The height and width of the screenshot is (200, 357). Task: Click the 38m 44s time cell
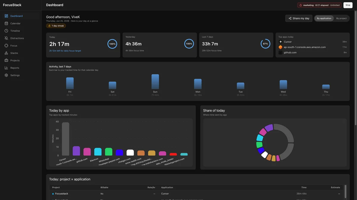pyautogui.click(x=301, y=194)
